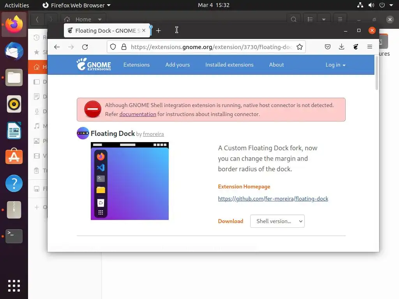
Task: Show Applications grid in dock
Action: pos(14,286)
